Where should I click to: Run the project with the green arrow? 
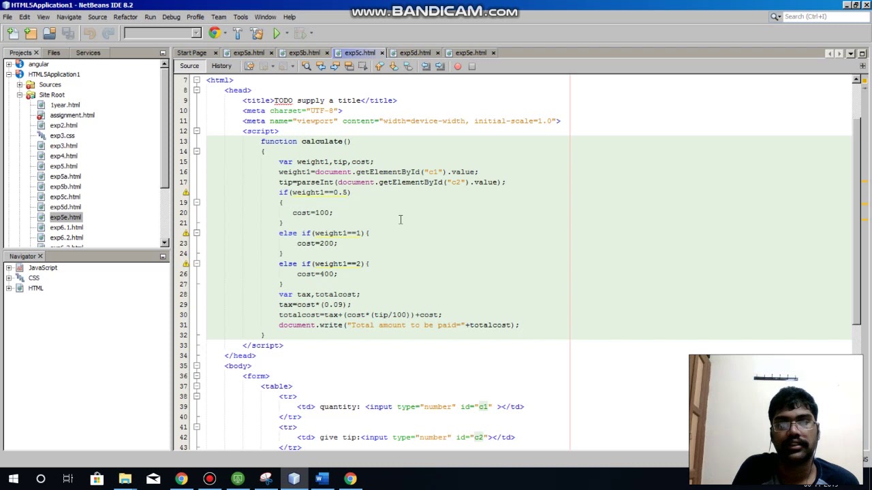277,33
